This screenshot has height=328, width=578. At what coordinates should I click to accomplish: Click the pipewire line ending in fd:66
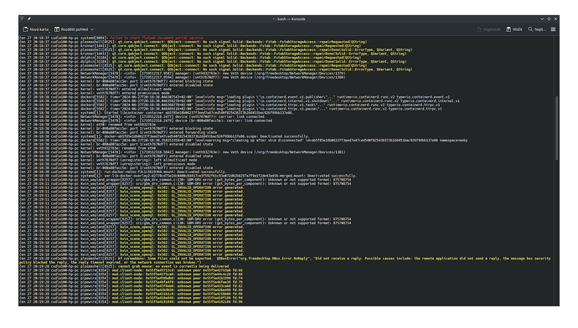tap(131, 270)
